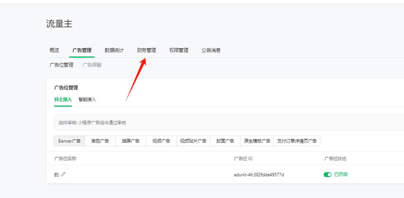Select the 视频贴片广告 ad type

193,141
